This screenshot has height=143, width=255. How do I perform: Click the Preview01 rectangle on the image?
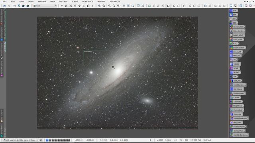[x=98, y=58]
